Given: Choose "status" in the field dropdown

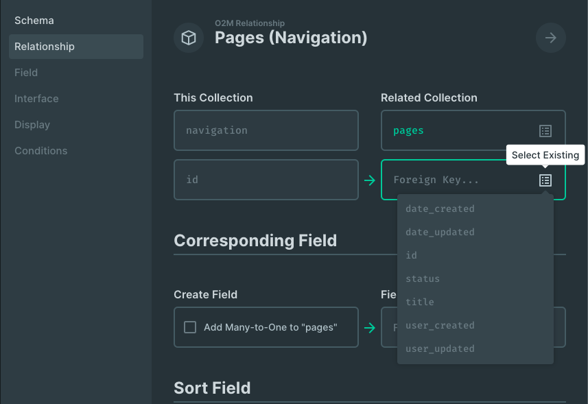Looking at the screenshot, I should pyautogui.click(x=422, y=278).
